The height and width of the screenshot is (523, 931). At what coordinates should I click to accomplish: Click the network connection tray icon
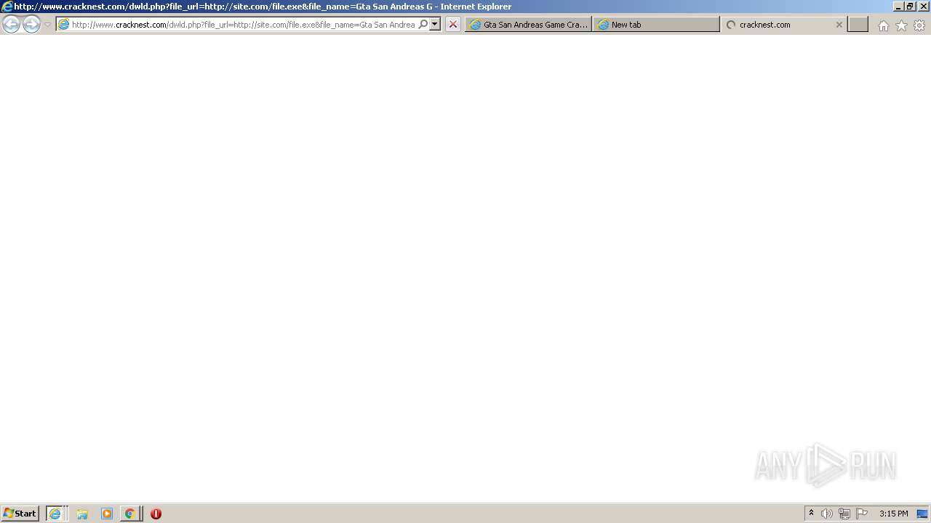(x=844, y=514)
